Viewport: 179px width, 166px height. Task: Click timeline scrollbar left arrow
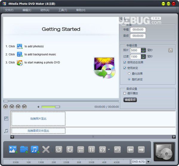tap(12, 137)
